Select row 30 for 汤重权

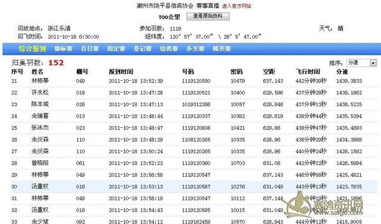194,187
